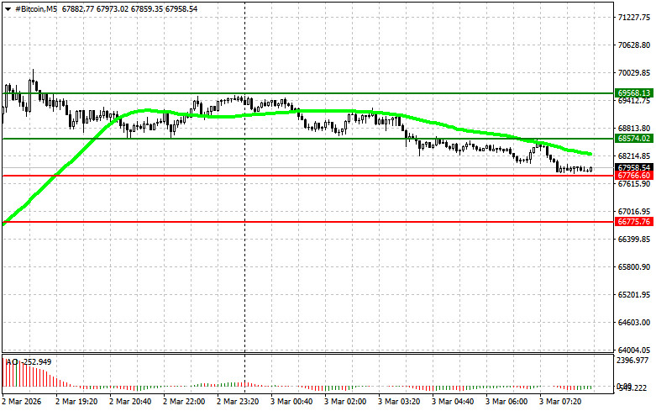The image size is (656, 411).
Task: Open the chart menu triangle beside #Bitcoin
Action: 7,8
